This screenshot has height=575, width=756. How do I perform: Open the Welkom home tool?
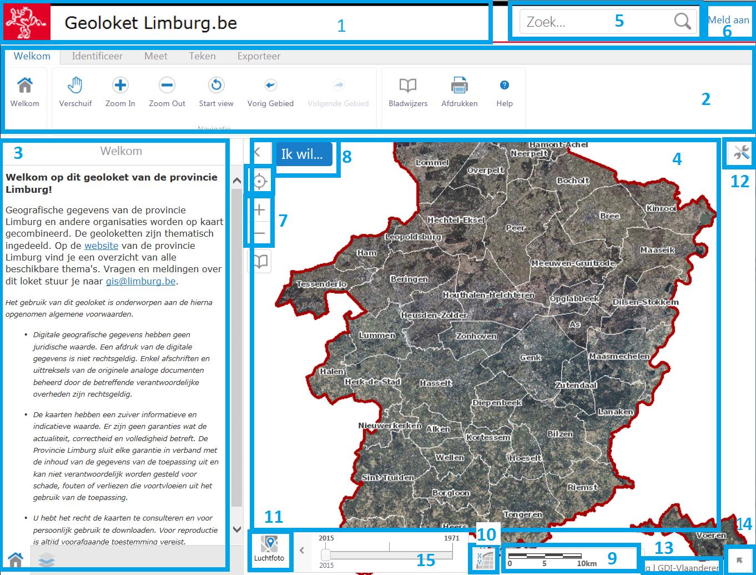pos(25,92)
